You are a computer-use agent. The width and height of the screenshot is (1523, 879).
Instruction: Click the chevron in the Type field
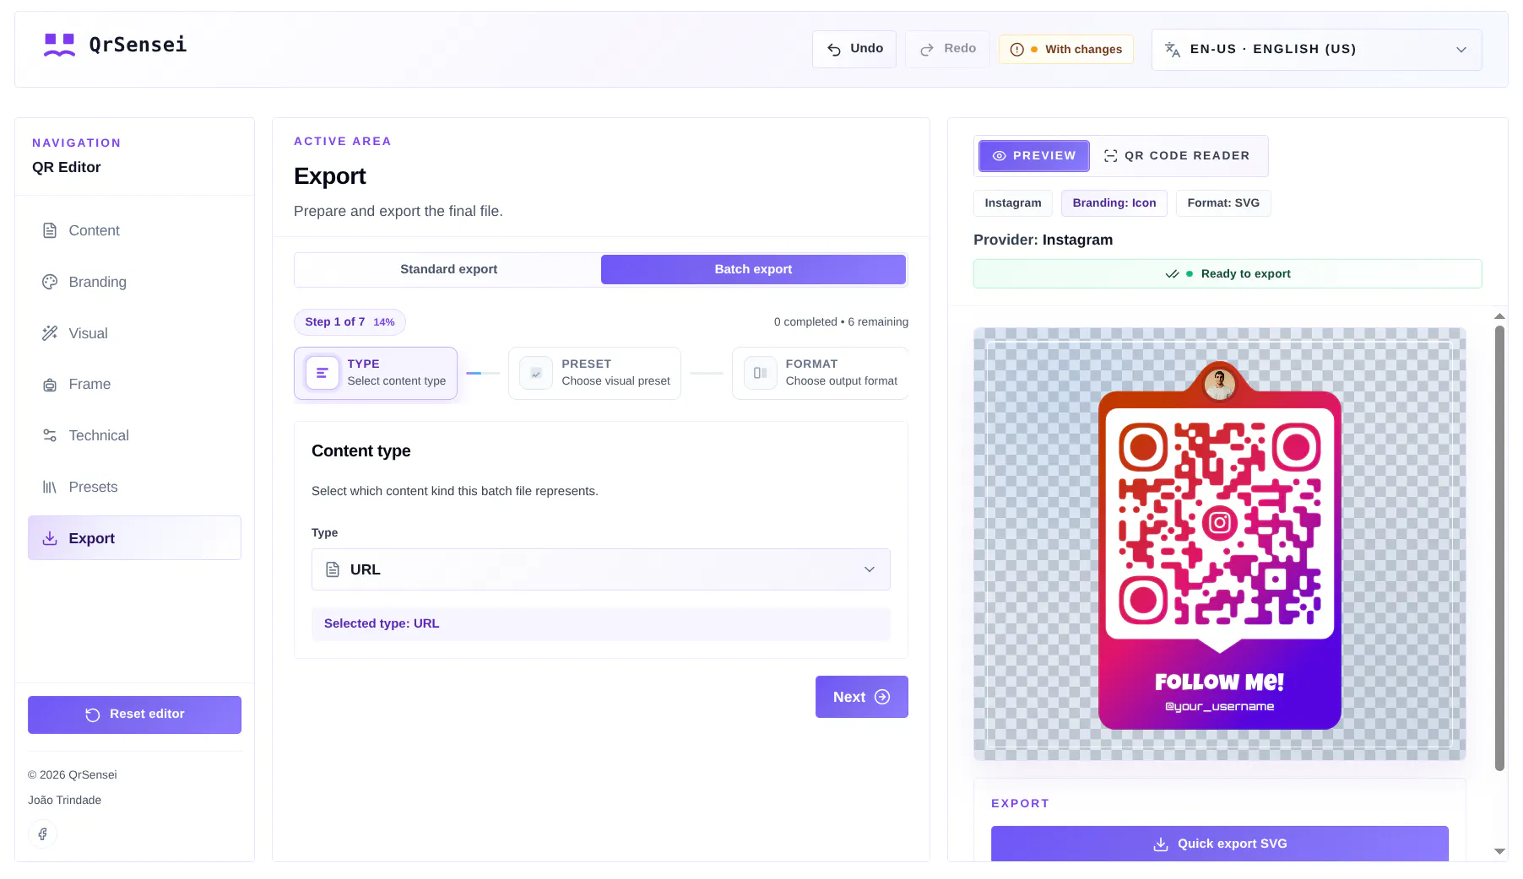pyautogui.click(x=870, y=569)
